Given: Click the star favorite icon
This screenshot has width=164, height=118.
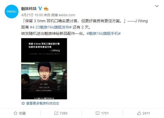Looking at the screenshot, I should click(16, 113).
